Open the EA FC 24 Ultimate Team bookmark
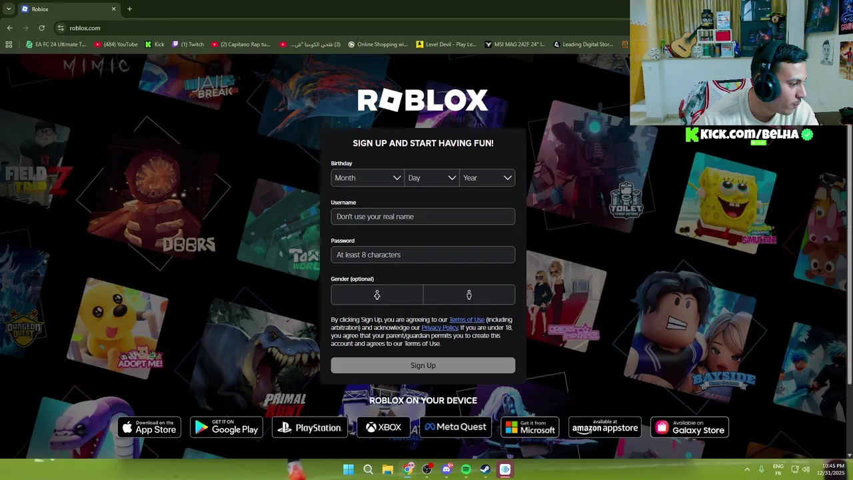The height and width of the screenshot is (480, 853). (56, 45)
